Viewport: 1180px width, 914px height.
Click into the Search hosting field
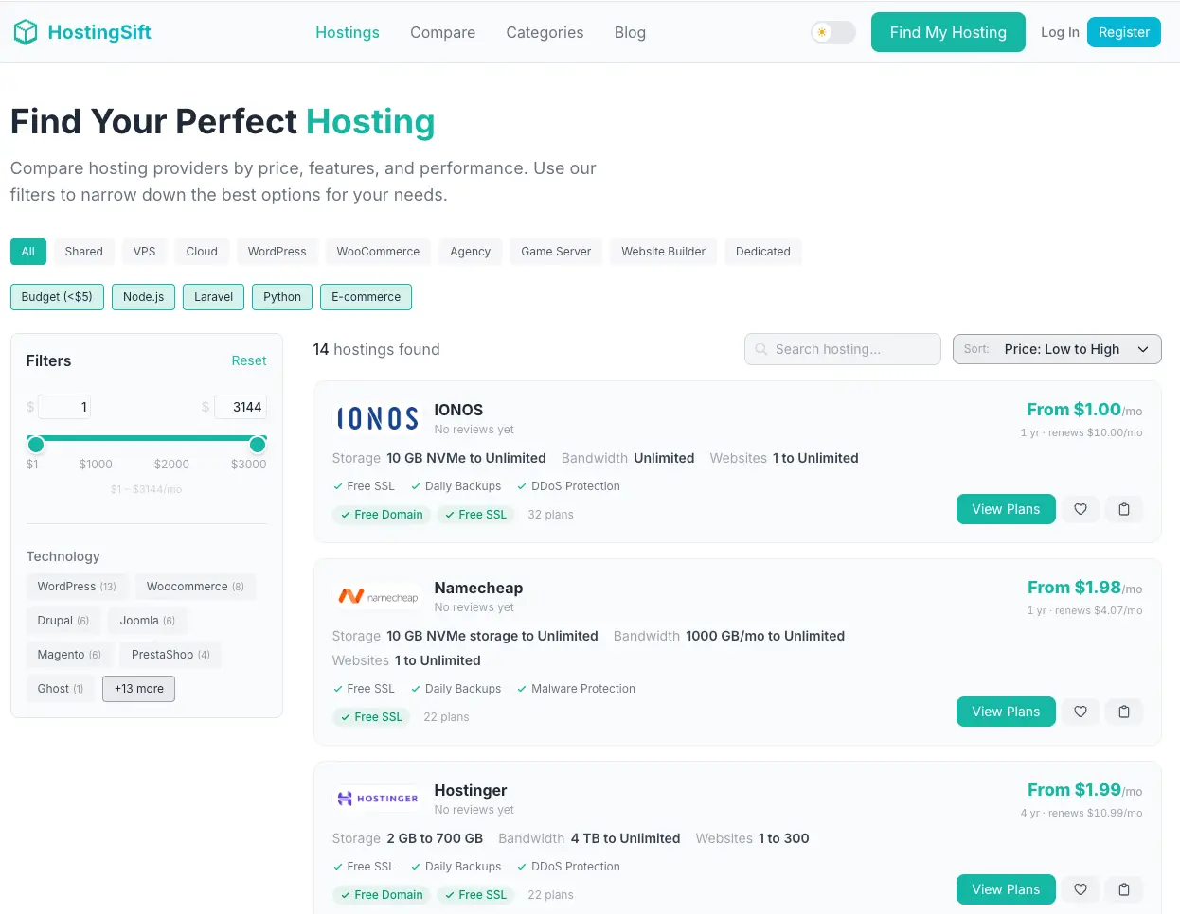843,349
